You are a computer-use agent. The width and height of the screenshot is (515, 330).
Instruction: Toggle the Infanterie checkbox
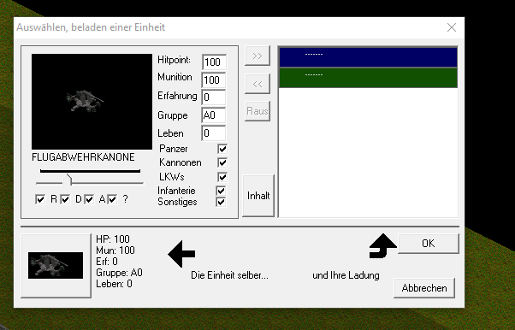point(221,191)
